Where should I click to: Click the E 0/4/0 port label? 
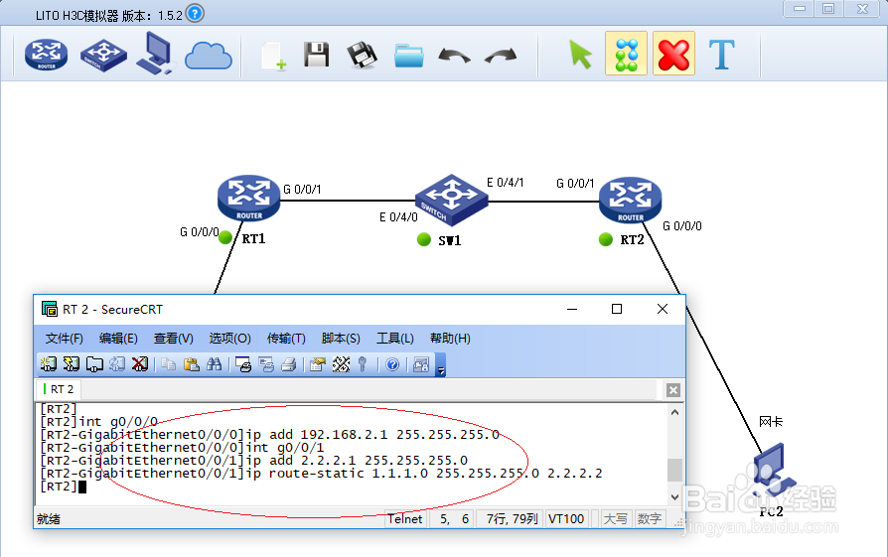click(x=398, y=217)
